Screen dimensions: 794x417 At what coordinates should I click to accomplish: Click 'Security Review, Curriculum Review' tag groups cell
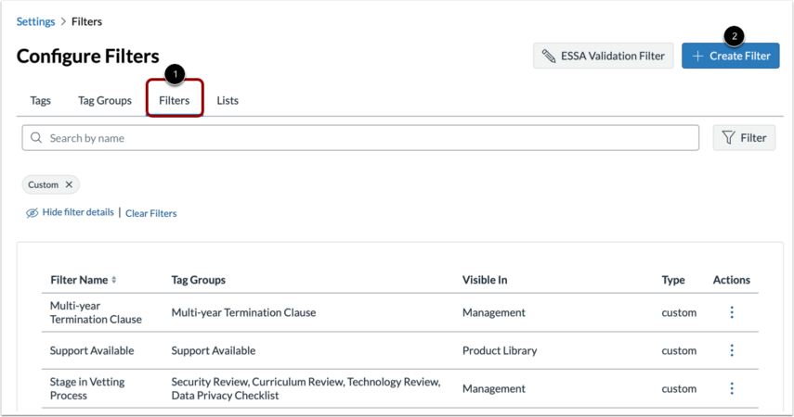[x=306, y=388]
